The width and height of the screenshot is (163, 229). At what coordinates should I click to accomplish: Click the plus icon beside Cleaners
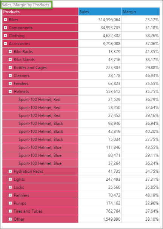click(x=10, y=75)
